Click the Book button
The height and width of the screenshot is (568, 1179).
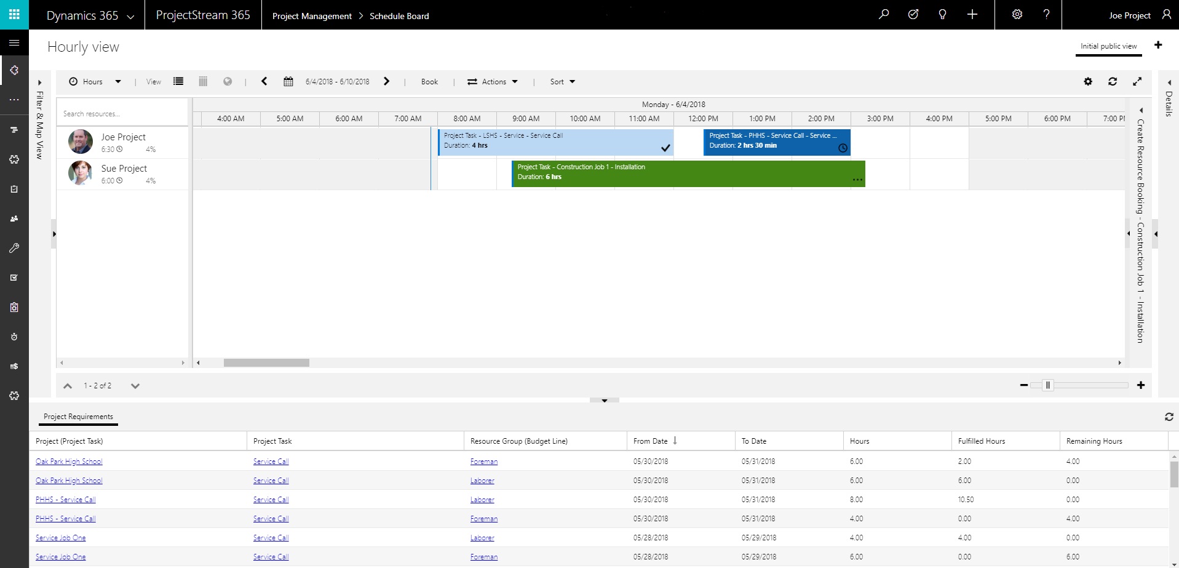pos(429,82)
